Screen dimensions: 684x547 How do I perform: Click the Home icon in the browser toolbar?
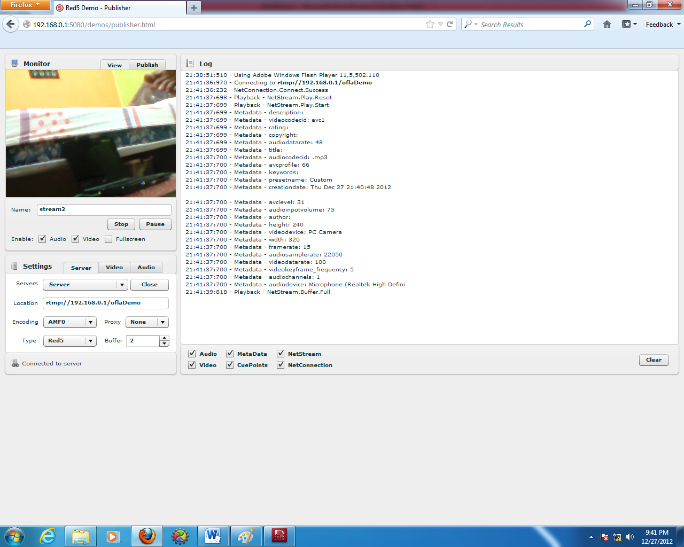coord(607,24)
